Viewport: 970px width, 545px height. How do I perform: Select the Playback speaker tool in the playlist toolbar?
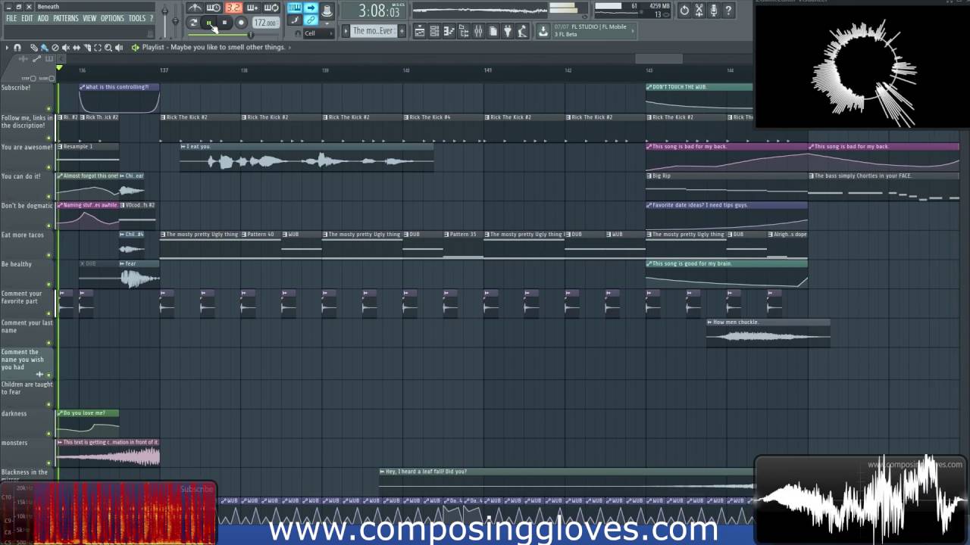click(119, 48)
